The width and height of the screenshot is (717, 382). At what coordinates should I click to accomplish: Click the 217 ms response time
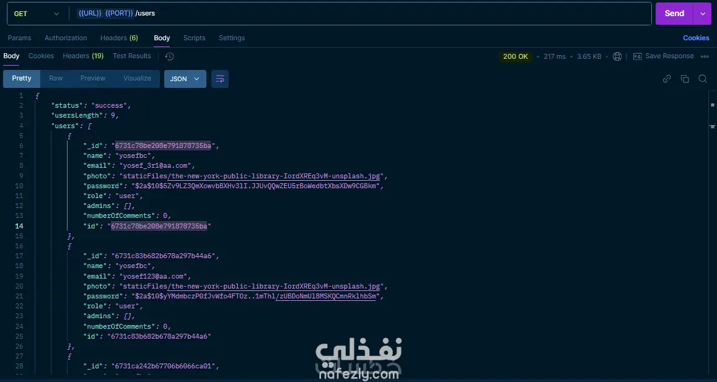(555, 57)
